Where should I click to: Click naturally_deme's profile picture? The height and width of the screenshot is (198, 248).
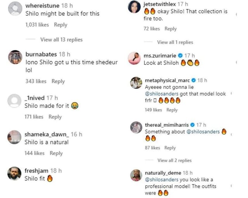click(x=136, y=175)
